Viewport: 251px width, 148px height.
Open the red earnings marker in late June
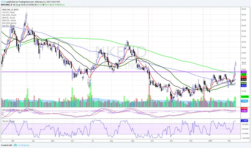[x=90, y=105]
